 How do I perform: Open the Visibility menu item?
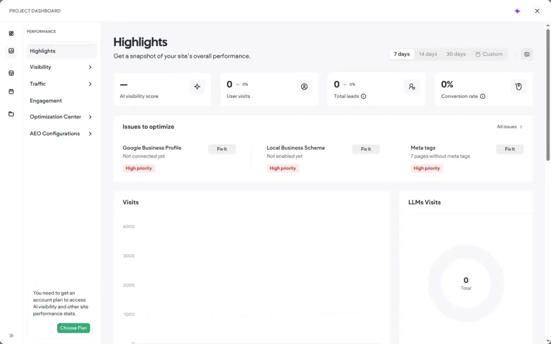point(61,67)
